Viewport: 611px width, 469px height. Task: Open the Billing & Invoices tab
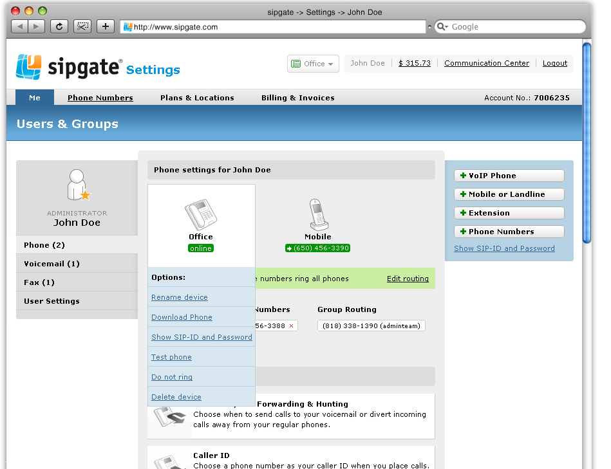(x=297, y=97)
